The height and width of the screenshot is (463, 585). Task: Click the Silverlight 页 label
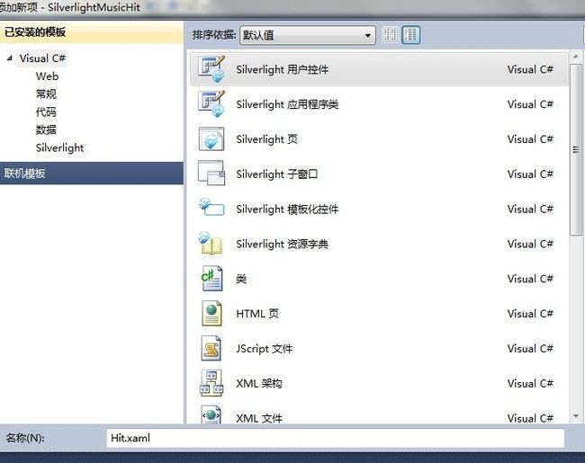tap(266, 139)
